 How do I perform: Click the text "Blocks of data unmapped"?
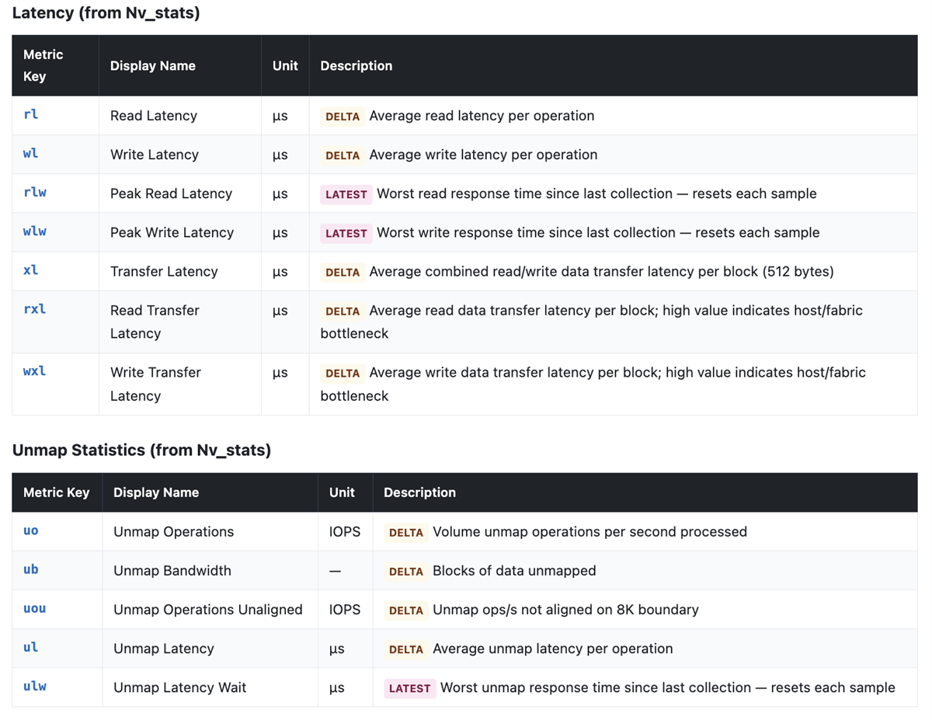coord(514,571)
